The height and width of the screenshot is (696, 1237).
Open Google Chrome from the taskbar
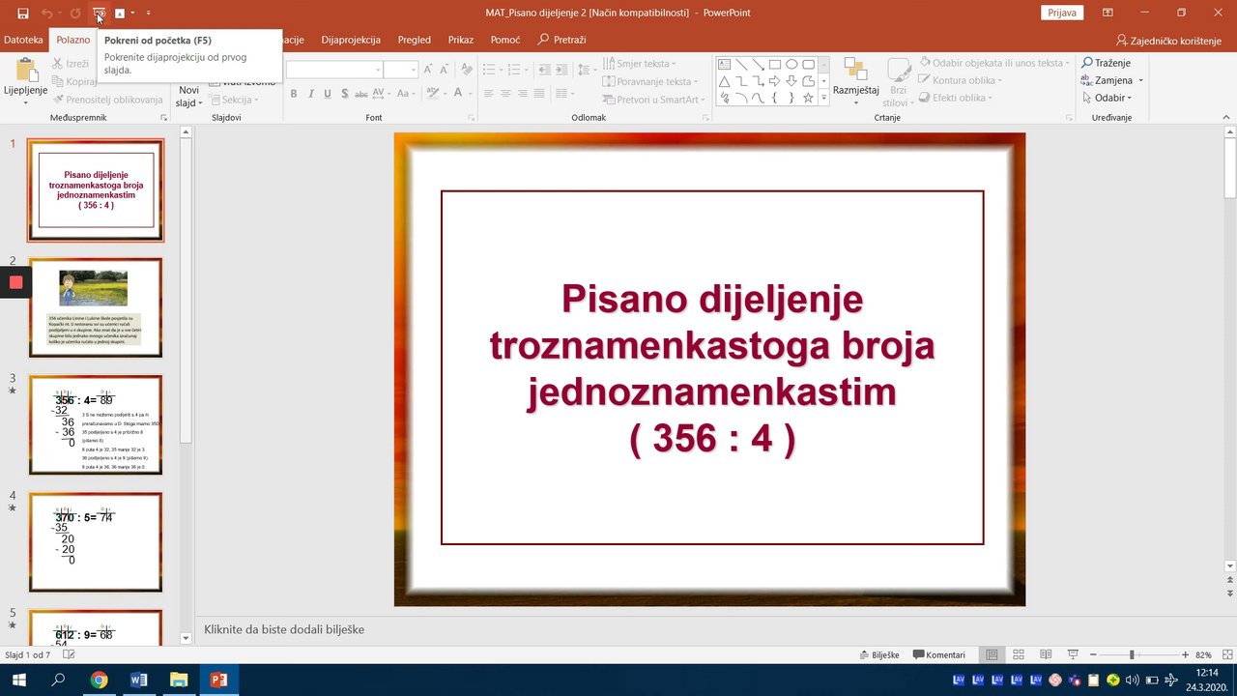[99, 680]
